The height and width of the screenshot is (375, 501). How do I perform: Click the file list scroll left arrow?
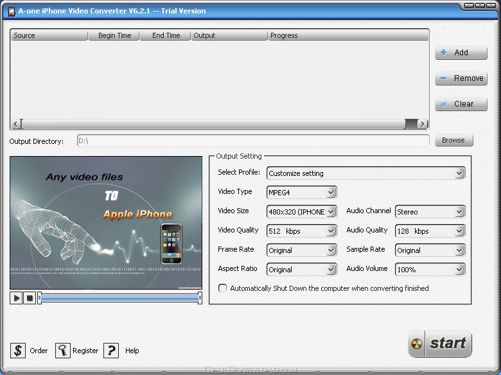(15, 124)
